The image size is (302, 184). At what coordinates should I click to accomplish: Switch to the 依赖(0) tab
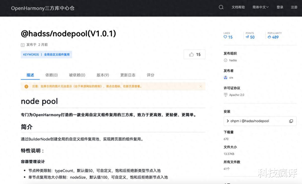[52, 75]
